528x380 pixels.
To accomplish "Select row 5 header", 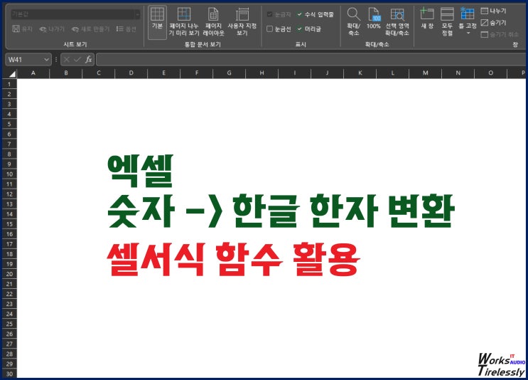I will click(x=9, y=124).
